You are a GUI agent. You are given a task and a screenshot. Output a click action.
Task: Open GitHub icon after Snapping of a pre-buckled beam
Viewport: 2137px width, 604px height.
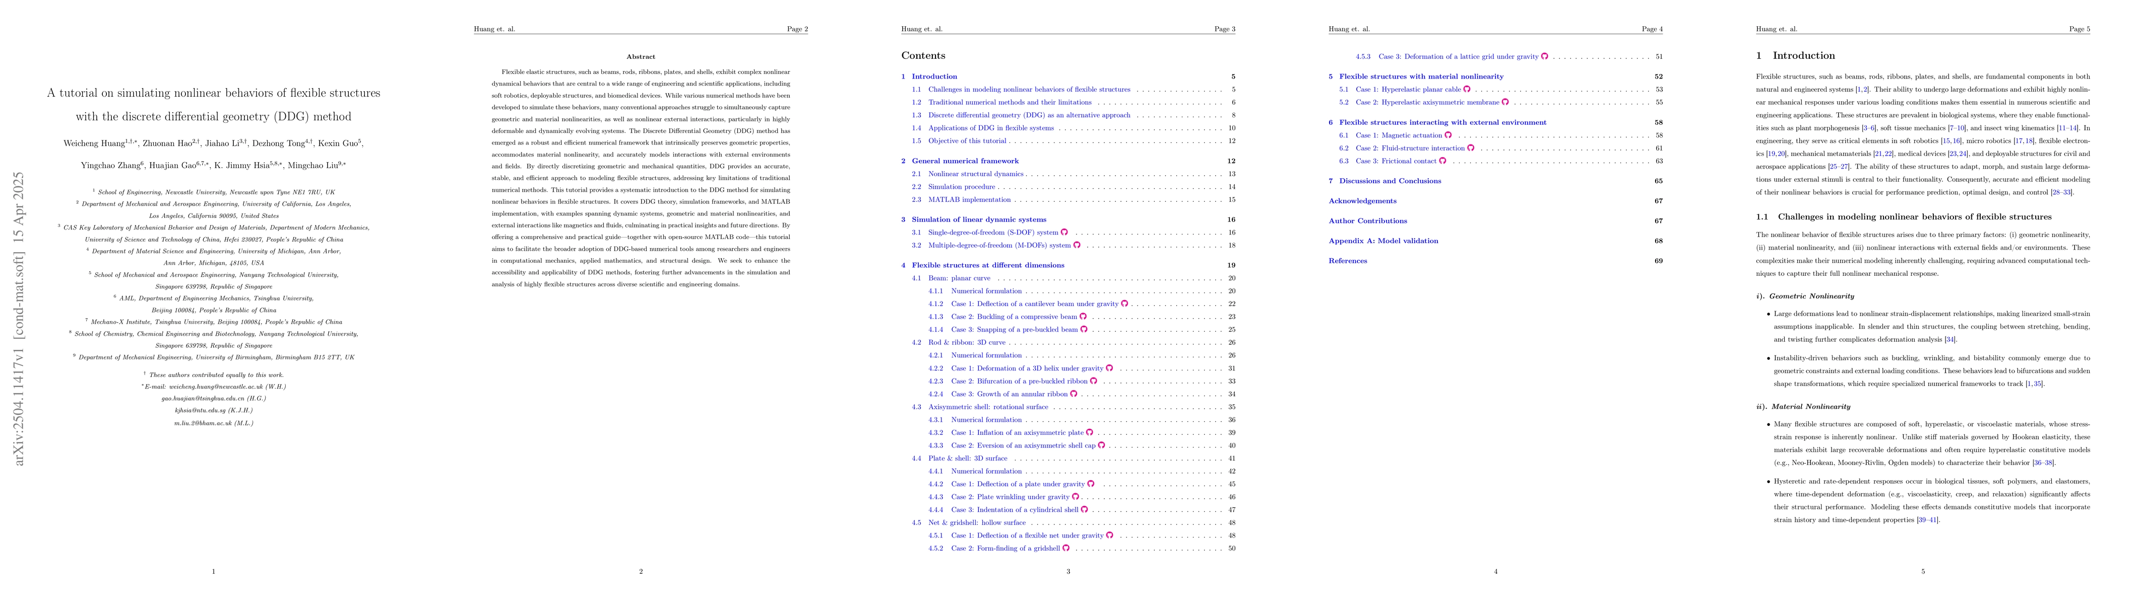point(1084,329)
